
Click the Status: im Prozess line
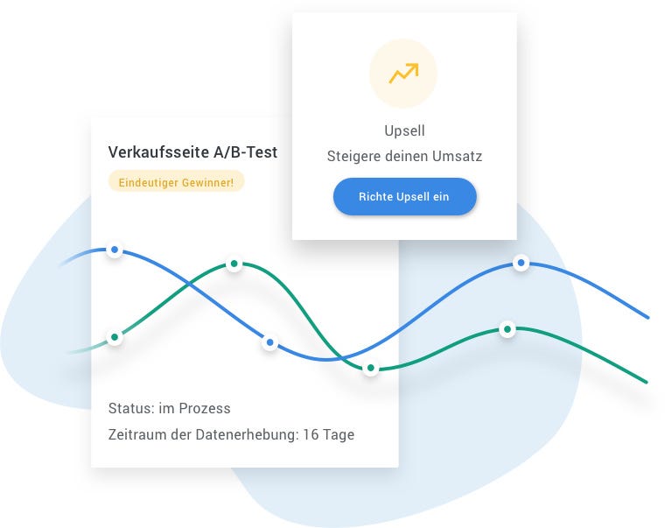tap(169, 408)
